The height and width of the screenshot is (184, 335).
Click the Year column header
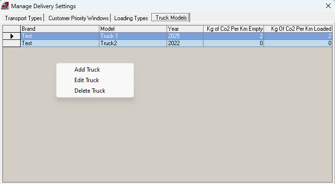185,29
